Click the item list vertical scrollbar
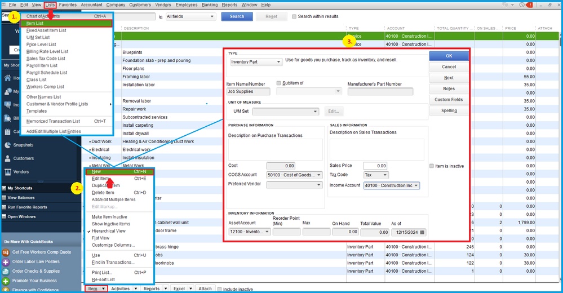This screenshot has height=293, width=563. pos(561,156)
